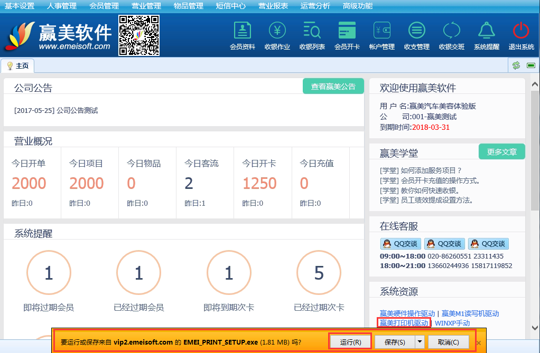
Task: Click the vertical scrollbar up arrow
Action: (x=535, y=84)
